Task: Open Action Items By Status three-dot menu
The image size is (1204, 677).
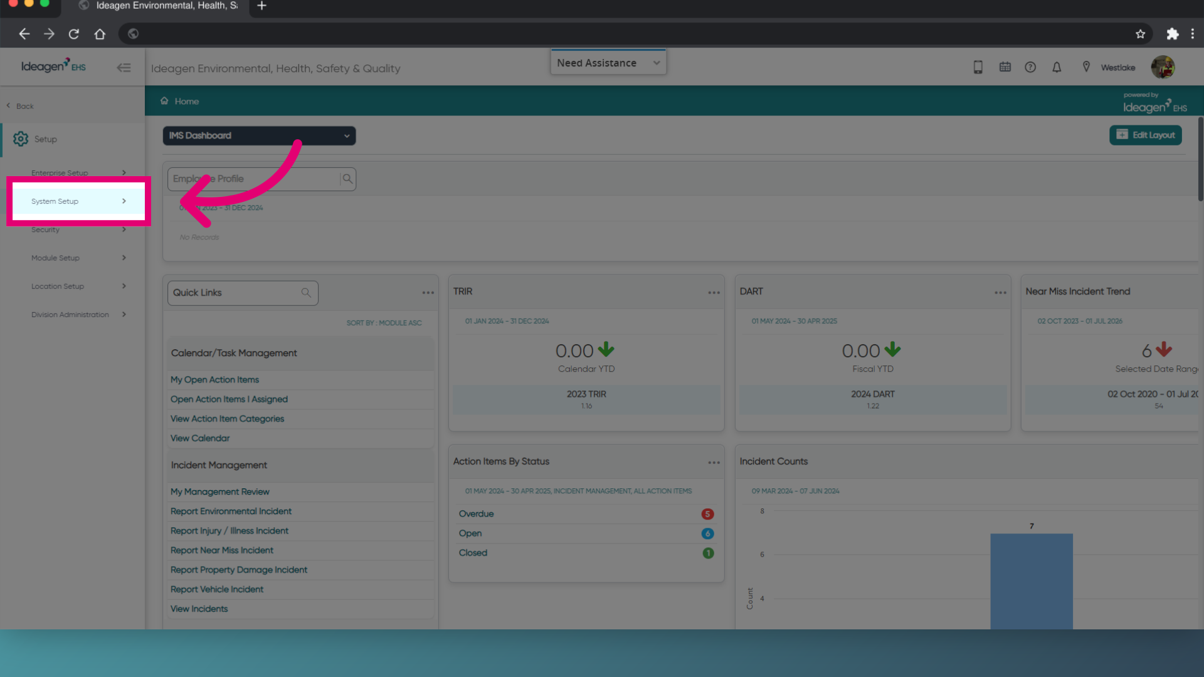Action: point(714,463)
